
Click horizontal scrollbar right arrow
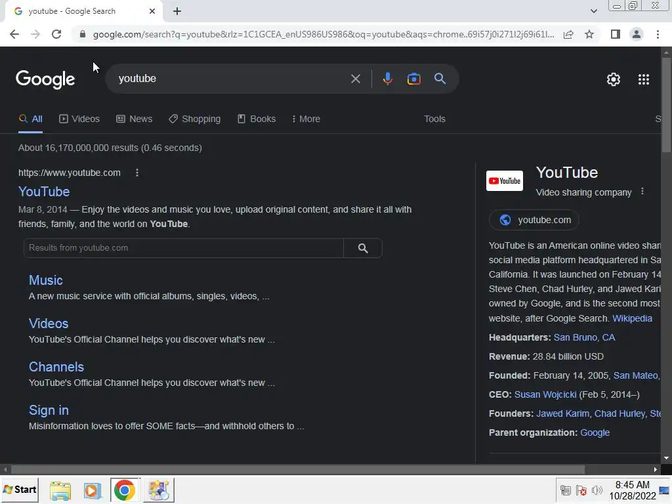point(656,470)
